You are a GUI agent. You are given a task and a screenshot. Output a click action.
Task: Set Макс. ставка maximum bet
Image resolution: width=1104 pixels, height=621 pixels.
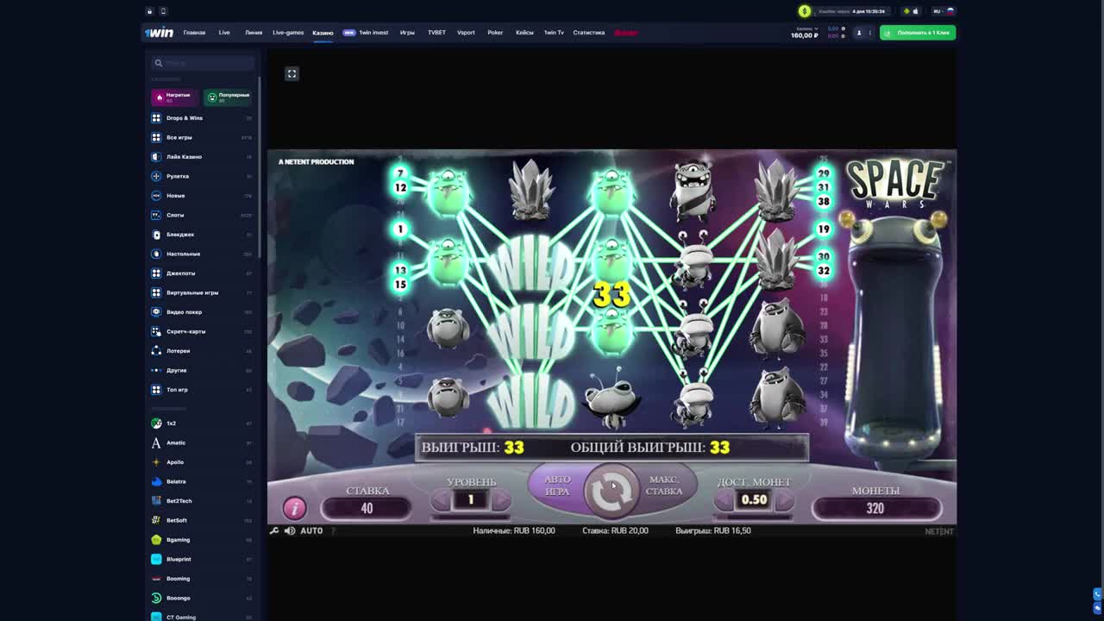(664, 486)
